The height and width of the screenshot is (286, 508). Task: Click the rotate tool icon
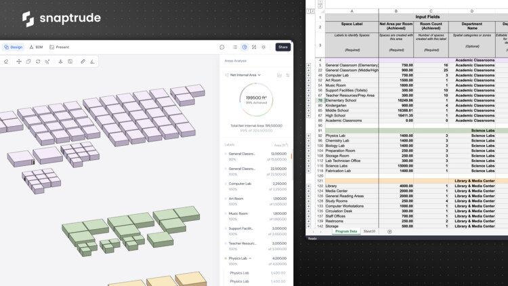(38, 61)
